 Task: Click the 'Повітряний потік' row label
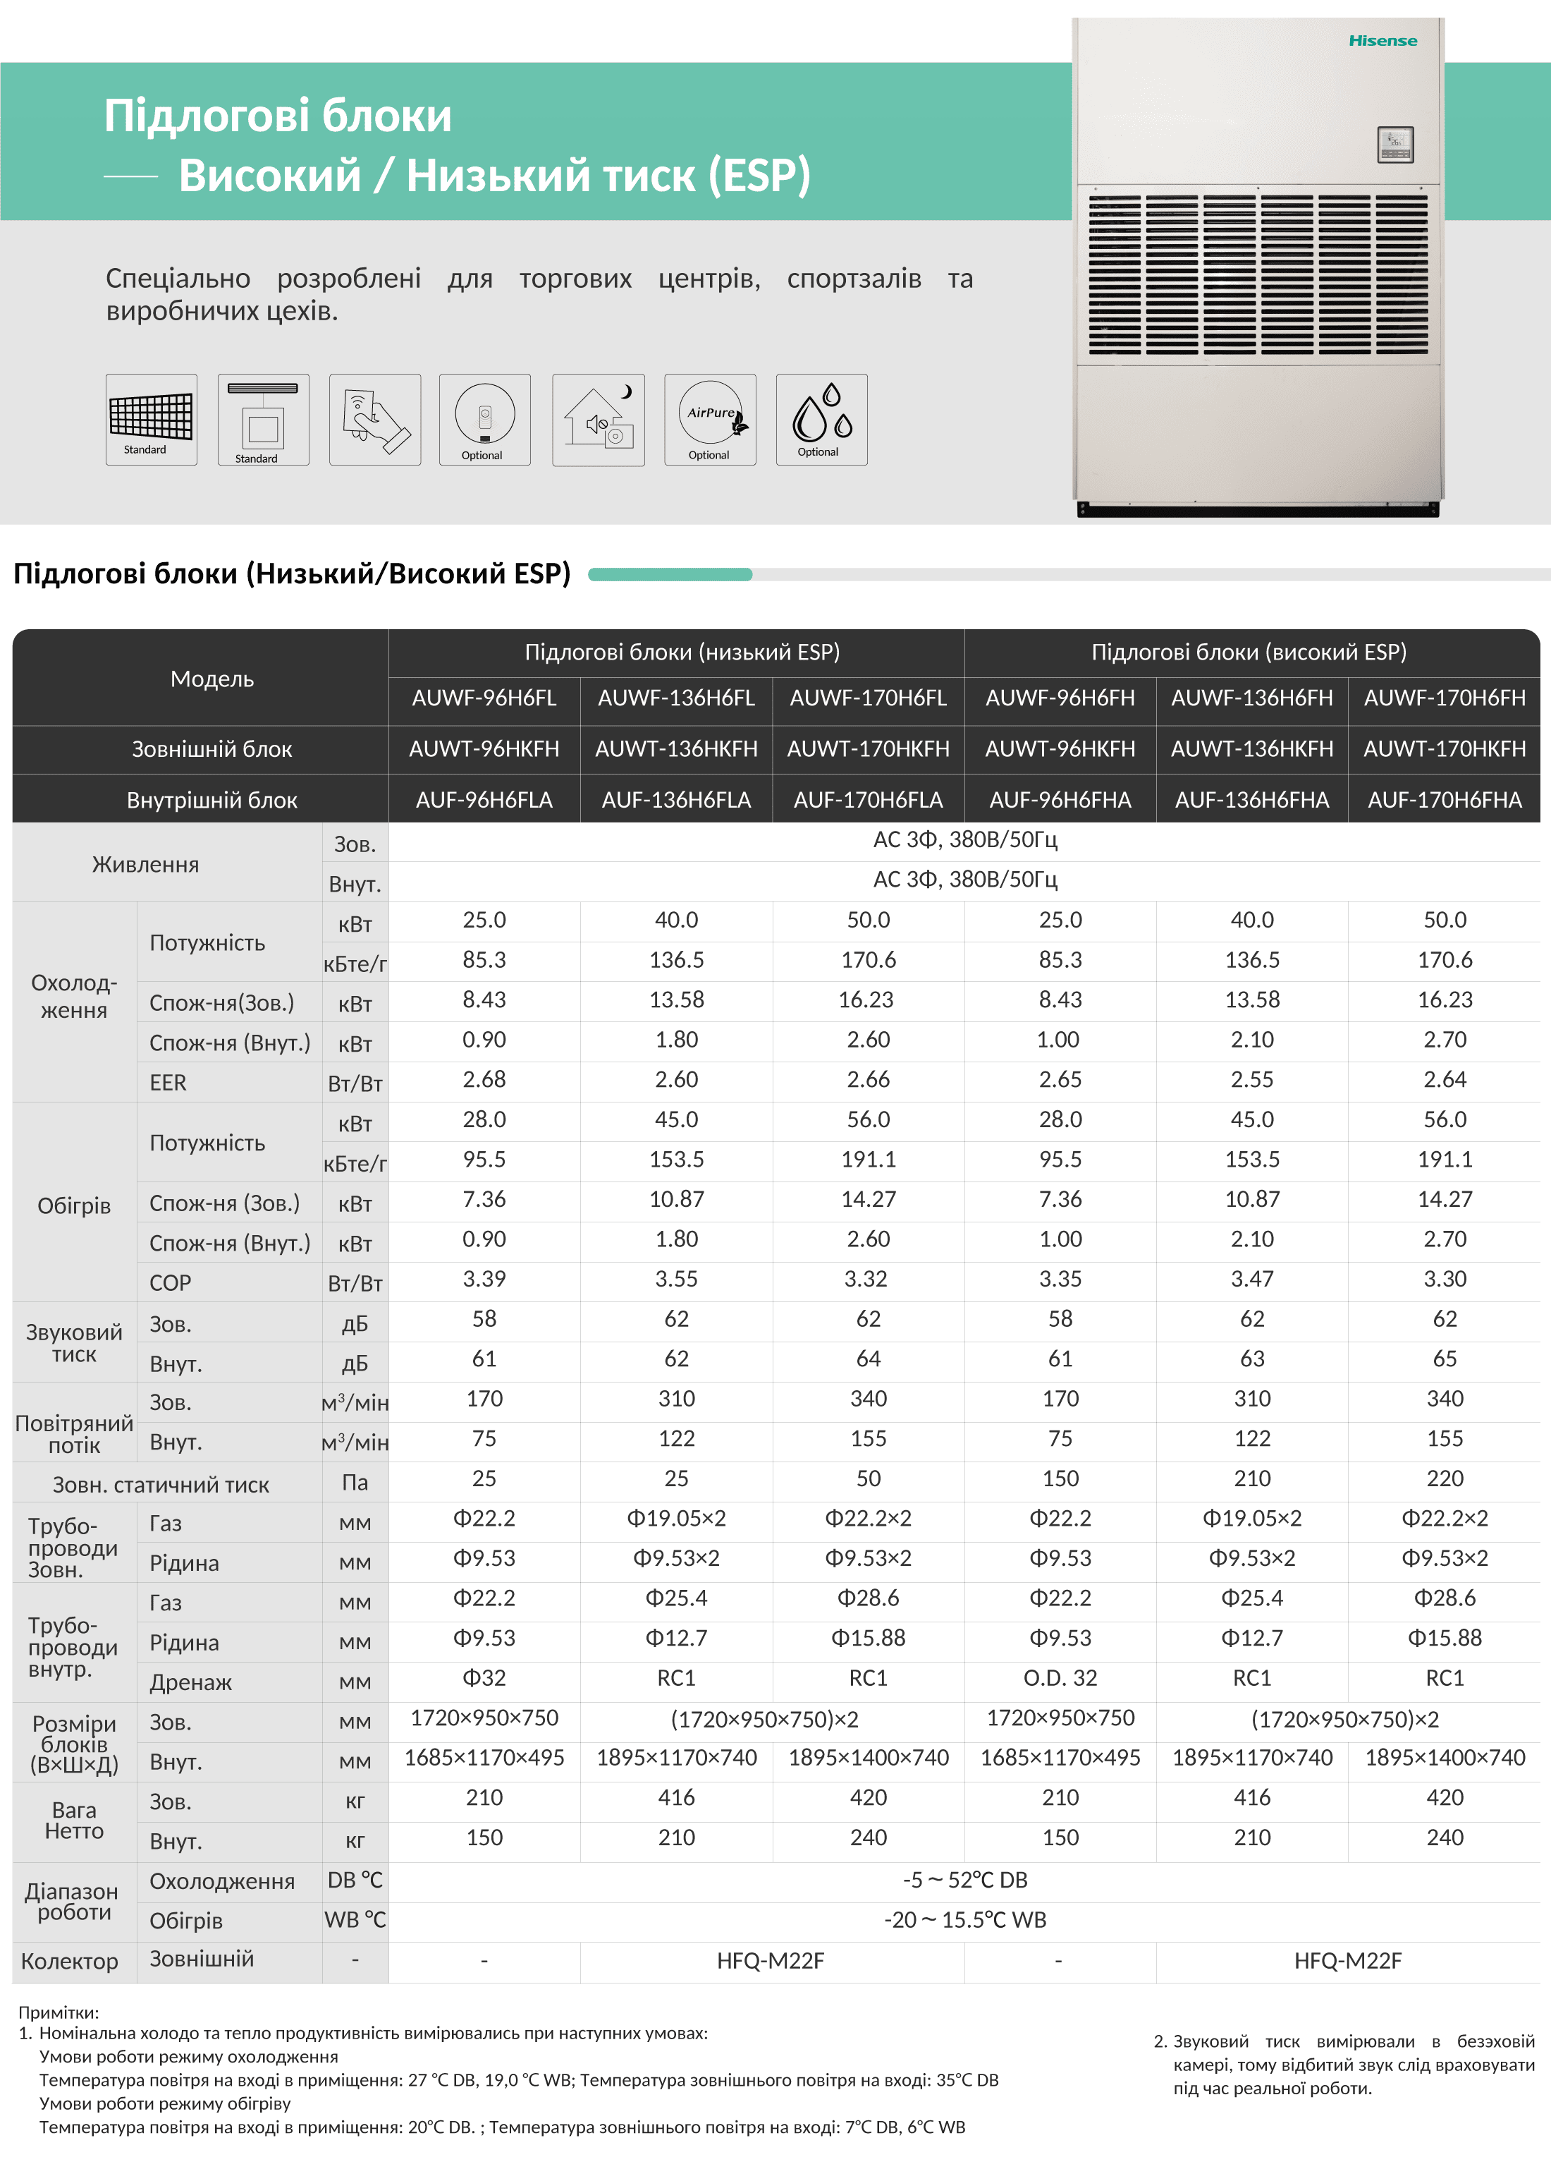tap(73, 1434)
